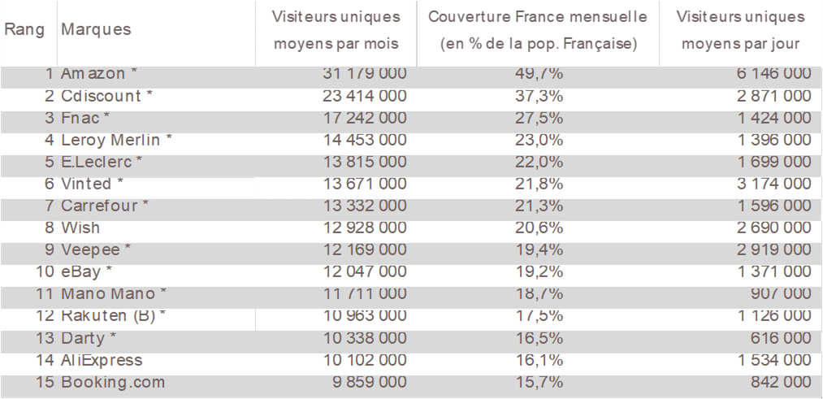Select the Couverture France mensuelle header
Viewport: 823px width, 399px height.
click(538, 30)
